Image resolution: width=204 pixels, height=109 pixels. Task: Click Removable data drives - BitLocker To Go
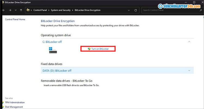click(x=67, y=81)
